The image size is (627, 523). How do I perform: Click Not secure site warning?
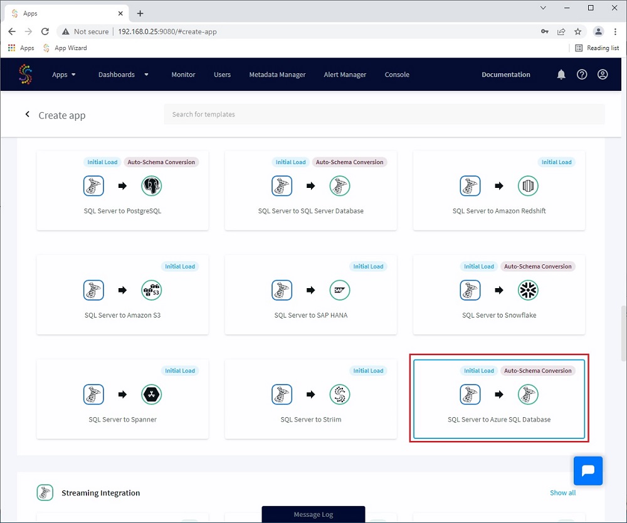click(85, 31)
